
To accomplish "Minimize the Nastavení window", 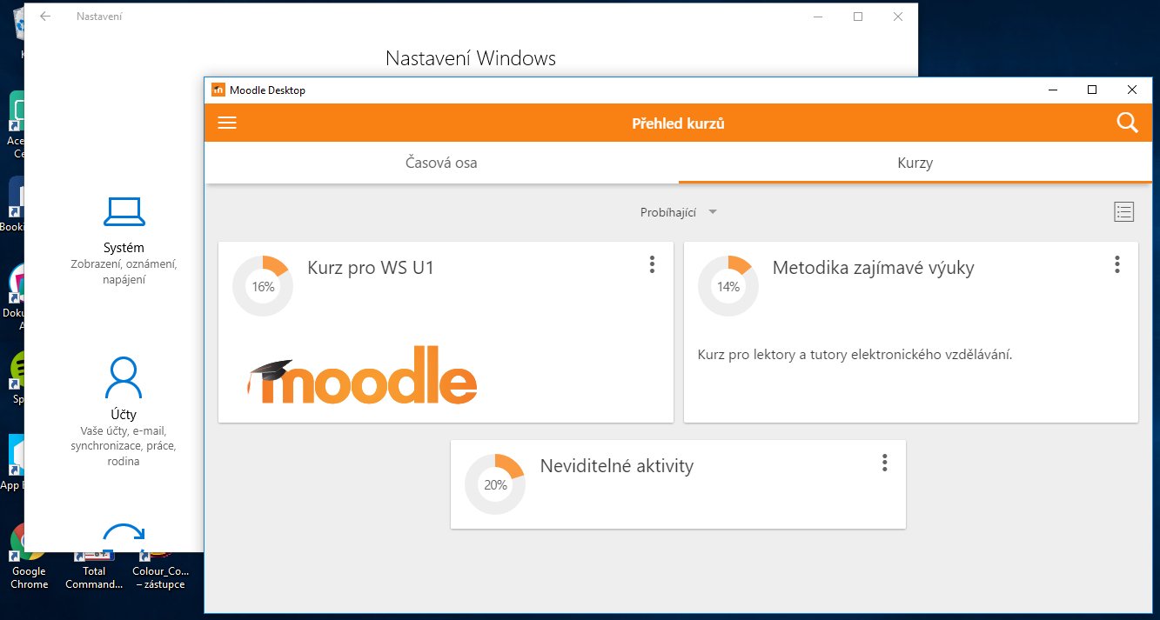I will click(818, 16).
